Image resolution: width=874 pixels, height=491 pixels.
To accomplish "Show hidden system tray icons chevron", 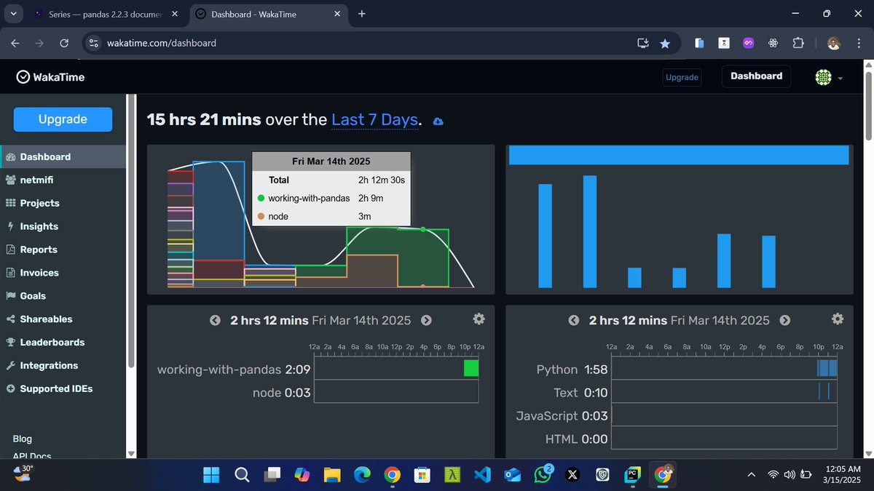I will (x=751, y=475).
